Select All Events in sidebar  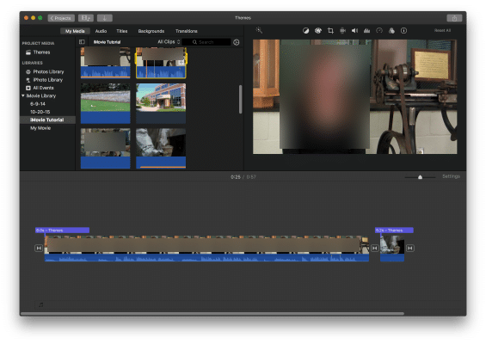(x=43, y=88)
